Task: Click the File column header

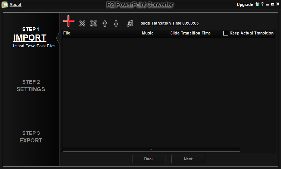Action: pyautogui.click(x=101, y=33)
